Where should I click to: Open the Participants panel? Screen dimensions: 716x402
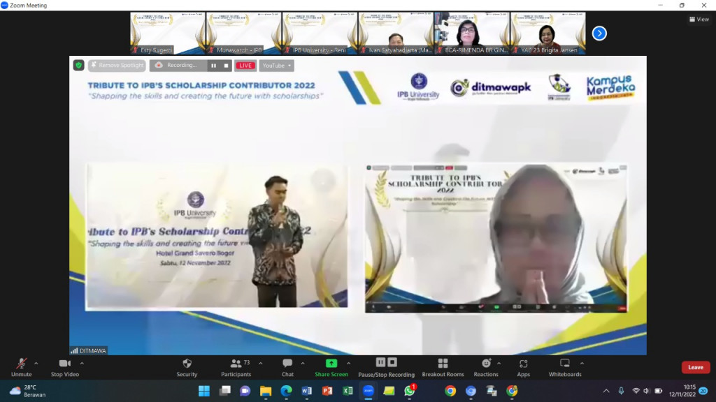coord(236,367)
